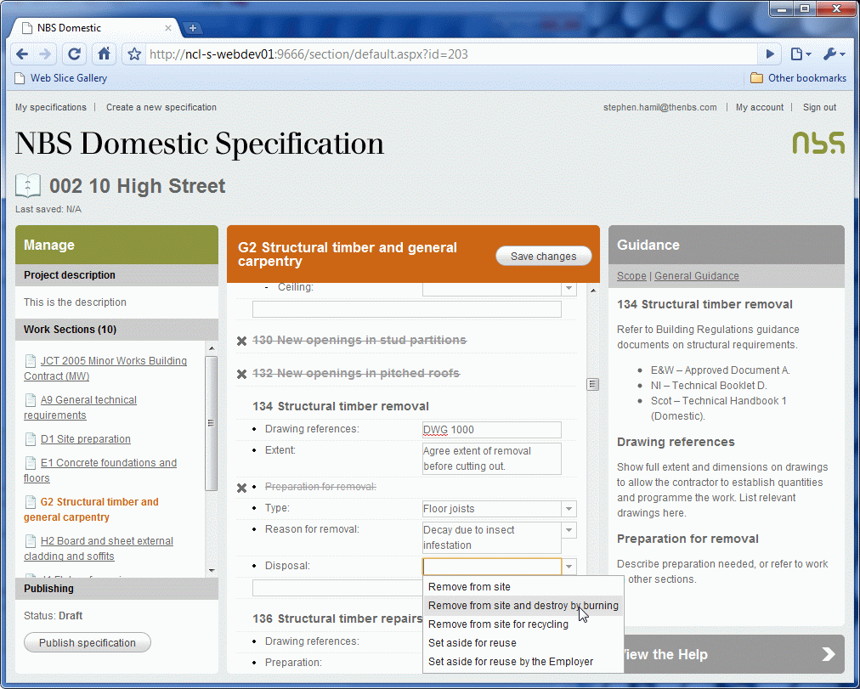Open the browser home page icon
Image resolution: width=860 pixels, height=689 pixels.
[104, 54]
